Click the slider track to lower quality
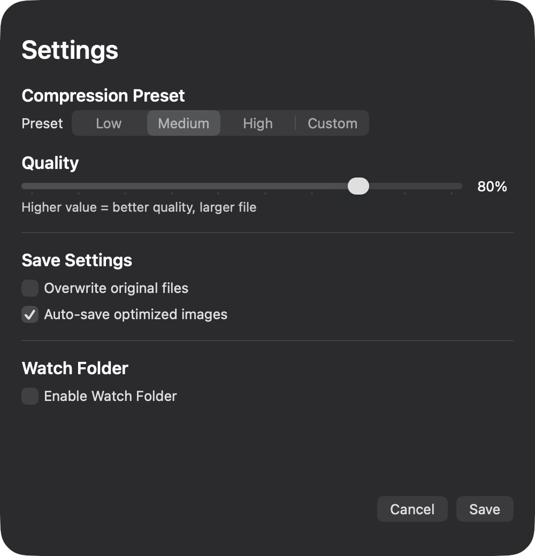Image resolution: width=535 pixels, height=556 pixels. [x=160, y=186]
